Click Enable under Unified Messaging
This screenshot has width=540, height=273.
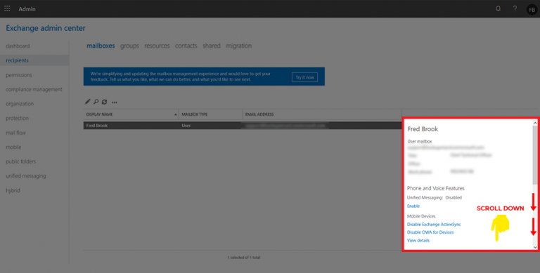tap(413, 206)
